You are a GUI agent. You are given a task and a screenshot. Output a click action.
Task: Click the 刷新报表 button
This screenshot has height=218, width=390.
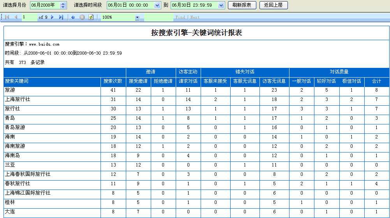pos(242,5)
